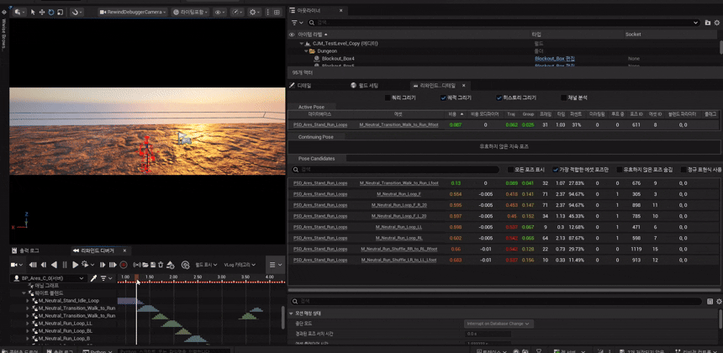This screenshot has width=723, height=353.
Task: Expand the M_Neutral_Stand_Idle_Loop track
Action: pos(28,301)
